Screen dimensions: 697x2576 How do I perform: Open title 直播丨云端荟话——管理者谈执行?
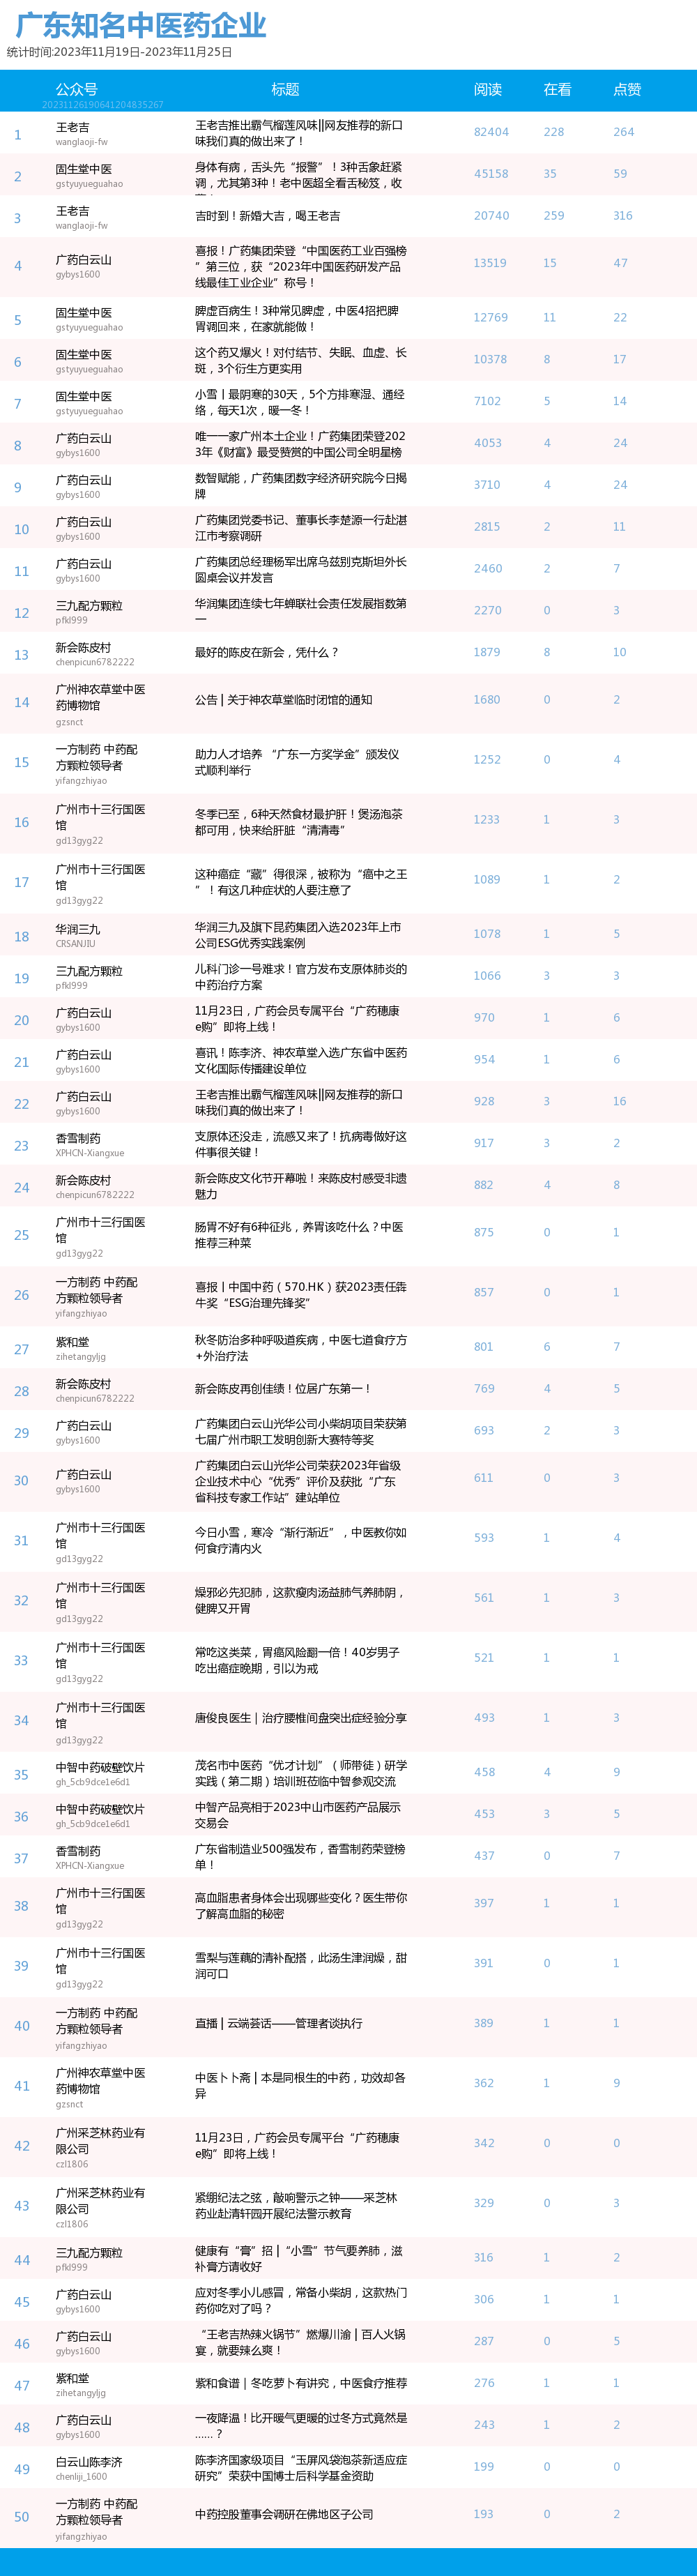279,2023
